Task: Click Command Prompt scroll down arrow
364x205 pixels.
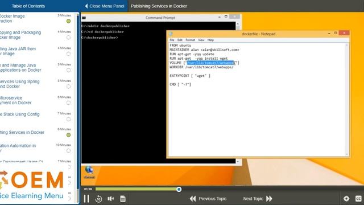Action: pyautogui.click(x=238, y=161)
